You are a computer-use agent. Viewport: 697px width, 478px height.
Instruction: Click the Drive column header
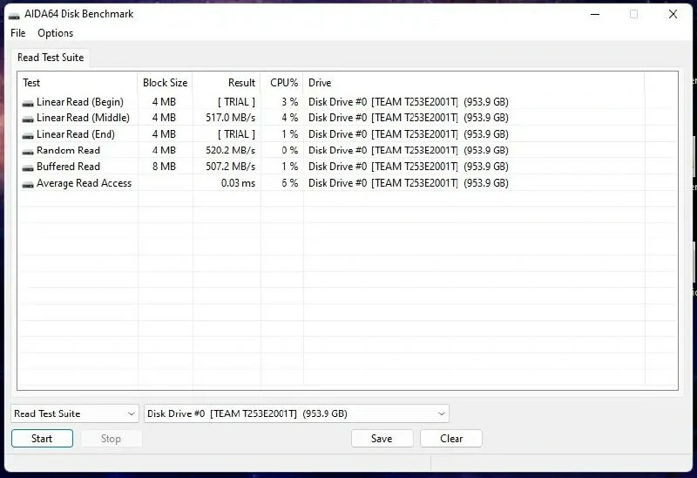[474, 83]
